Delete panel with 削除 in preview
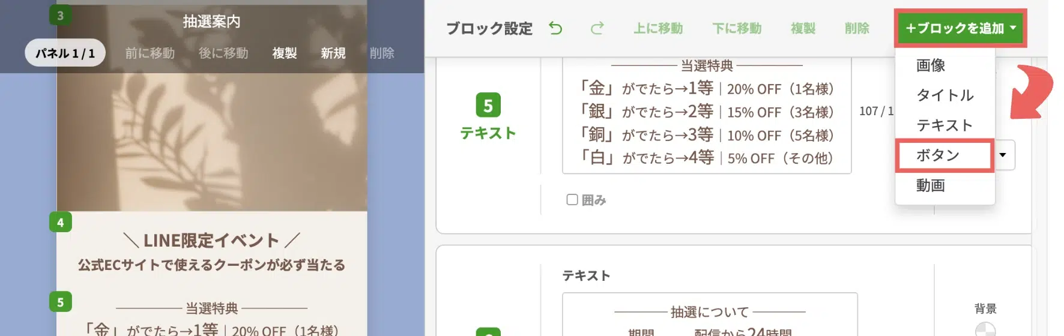The image size is (1064, 336). [x=382, y=53]
